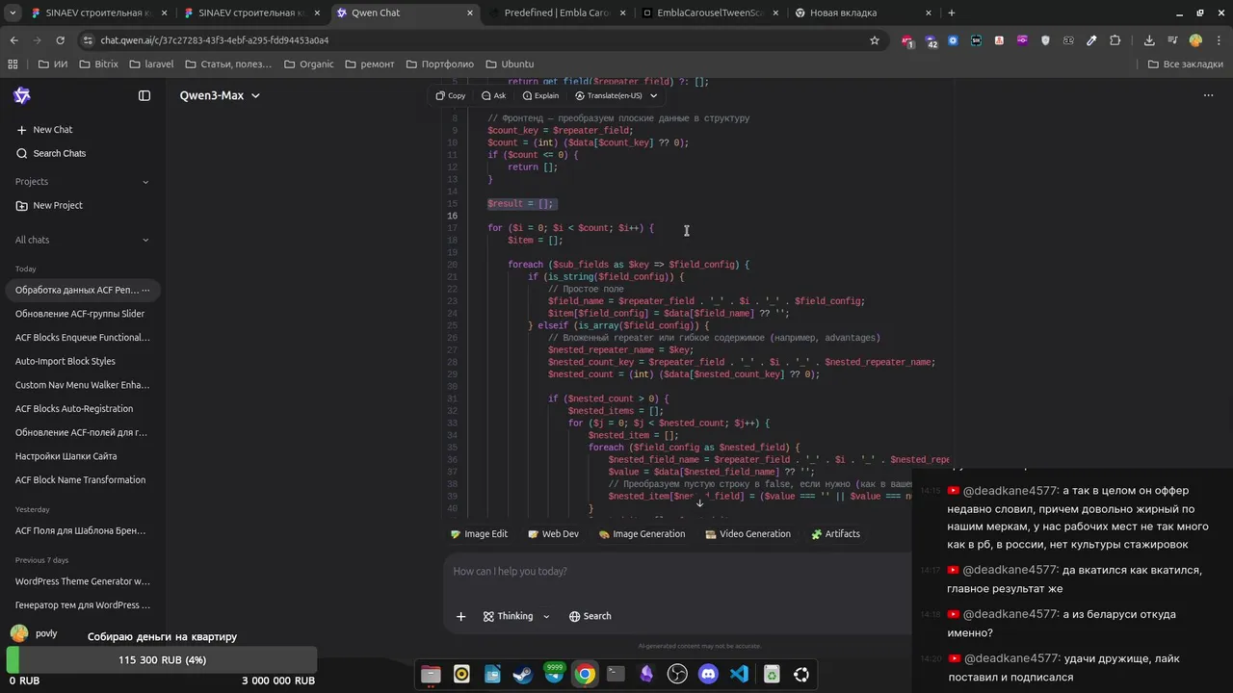
Task: Click Translate(en-US) in the selection toolbar
Action: point(608,95)
